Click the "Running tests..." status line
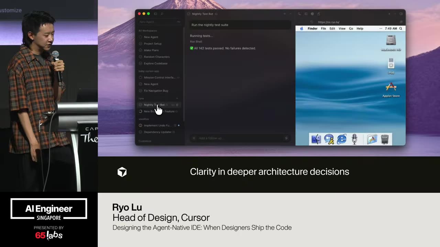Screen dimensions: 440x247 pos(201,36)
